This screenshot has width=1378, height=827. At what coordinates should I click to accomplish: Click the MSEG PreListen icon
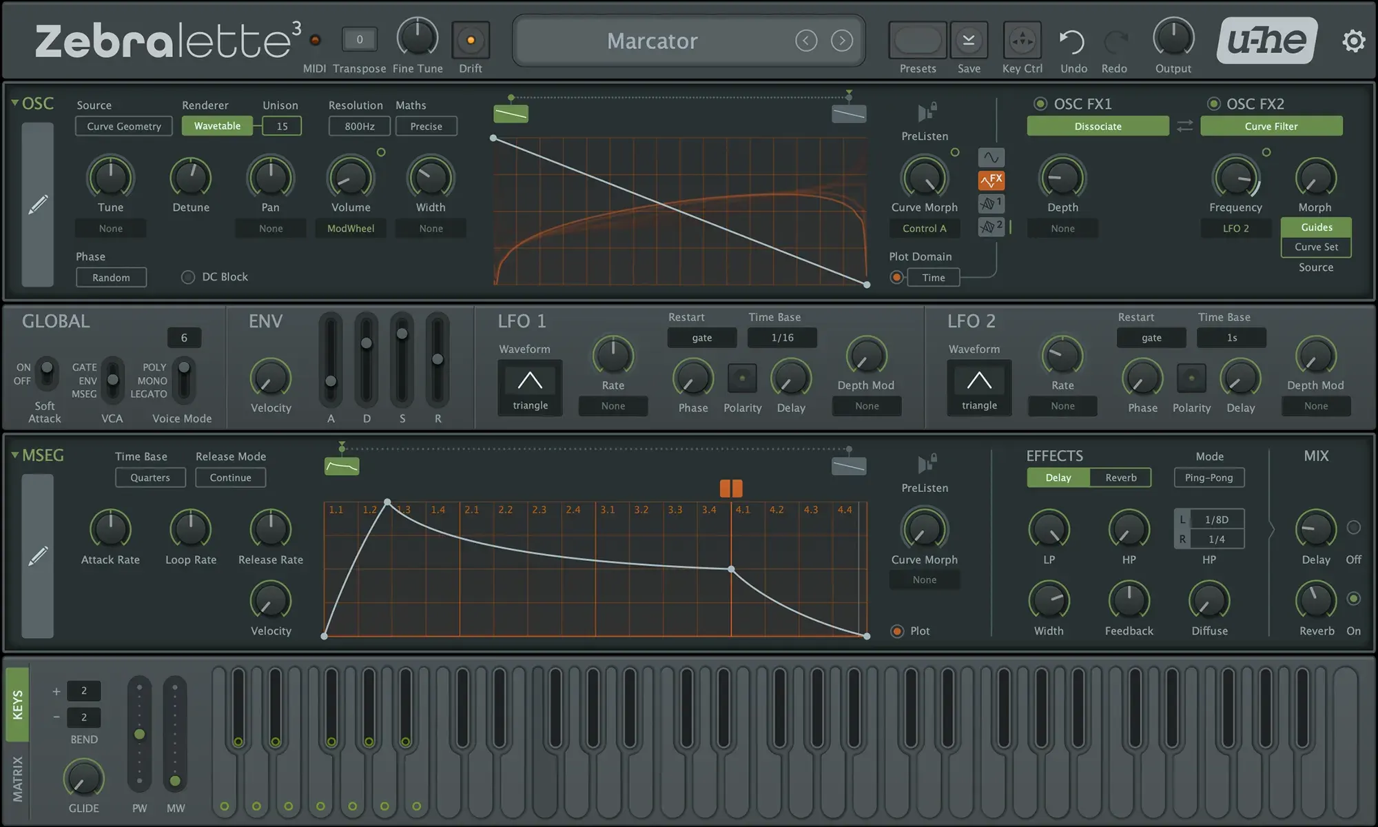[927, 463]
